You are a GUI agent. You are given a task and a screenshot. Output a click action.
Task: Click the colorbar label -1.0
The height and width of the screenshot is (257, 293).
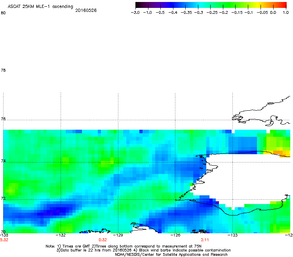(147, 13)
